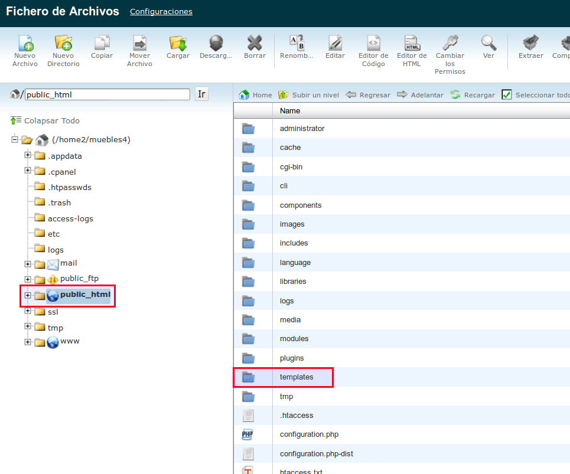
Task: Select access-logs in the folder tree
Action: 70,218
